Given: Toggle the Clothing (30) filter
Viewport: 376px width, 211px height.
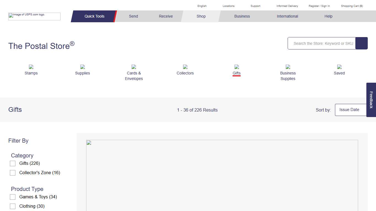Looking at the screenshot, I should (x=13, y=206).
